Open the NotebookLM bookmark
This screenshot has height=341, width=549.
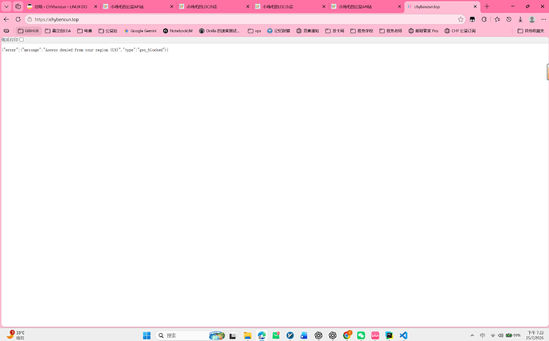pyautogui.click(x=177, y=31)
